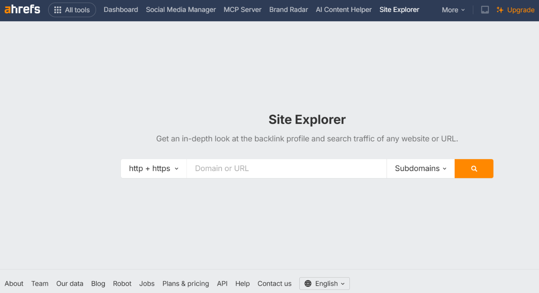This screenshot has height=293, width=539.
Task: Open the http + https protocol dropdown
Action: (x=153, y=168)
